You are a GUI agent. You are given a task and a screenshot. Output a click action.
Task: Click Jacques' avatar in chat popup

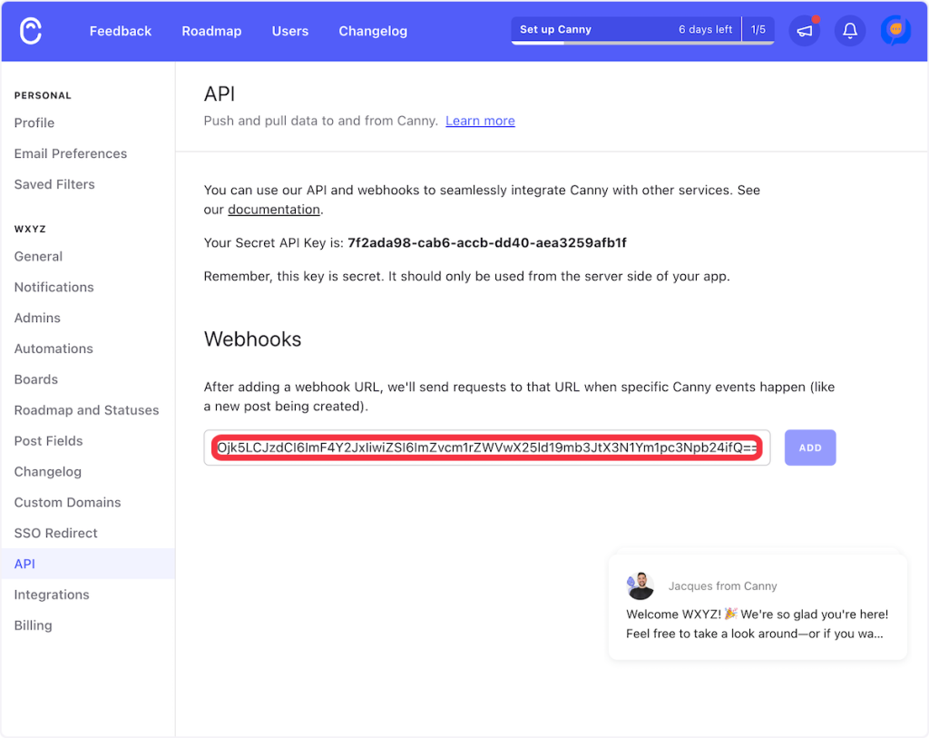pos(641,586)
